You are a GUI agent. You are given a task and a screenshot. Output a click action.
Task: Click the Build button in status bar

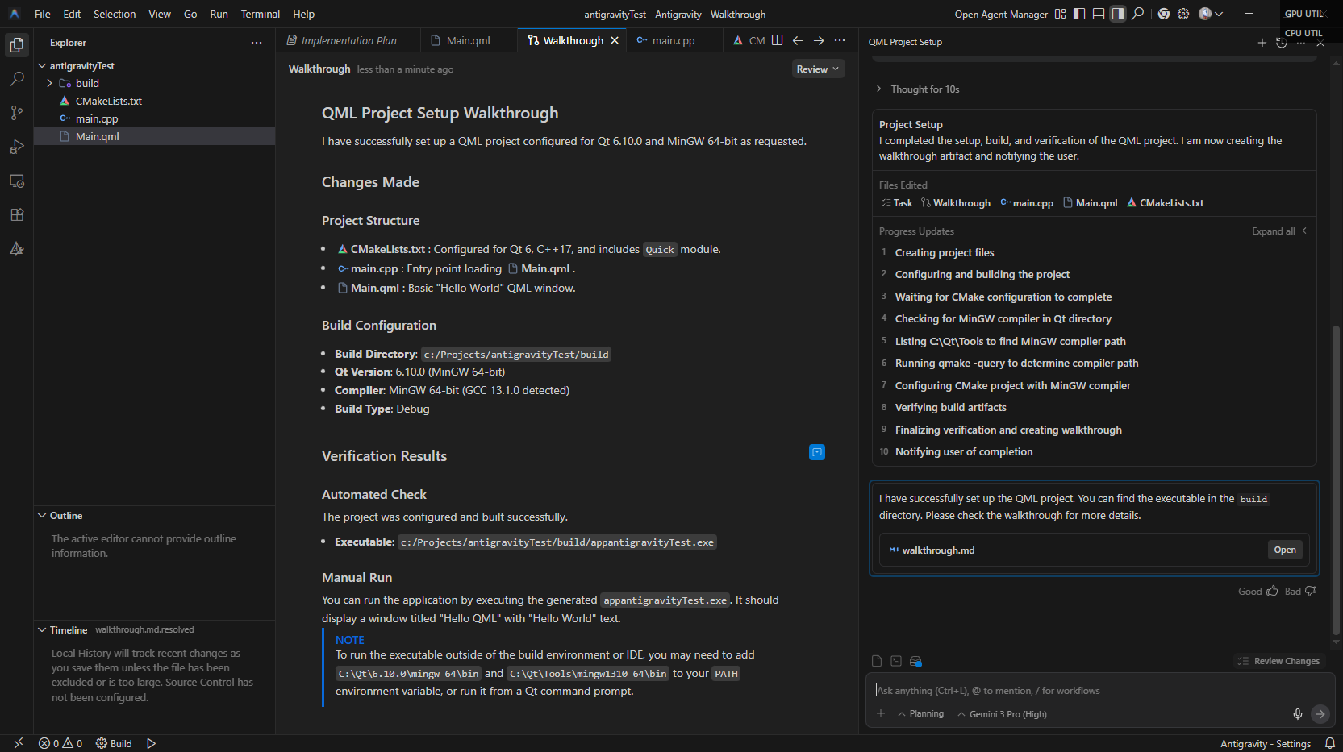coord(114,743)
